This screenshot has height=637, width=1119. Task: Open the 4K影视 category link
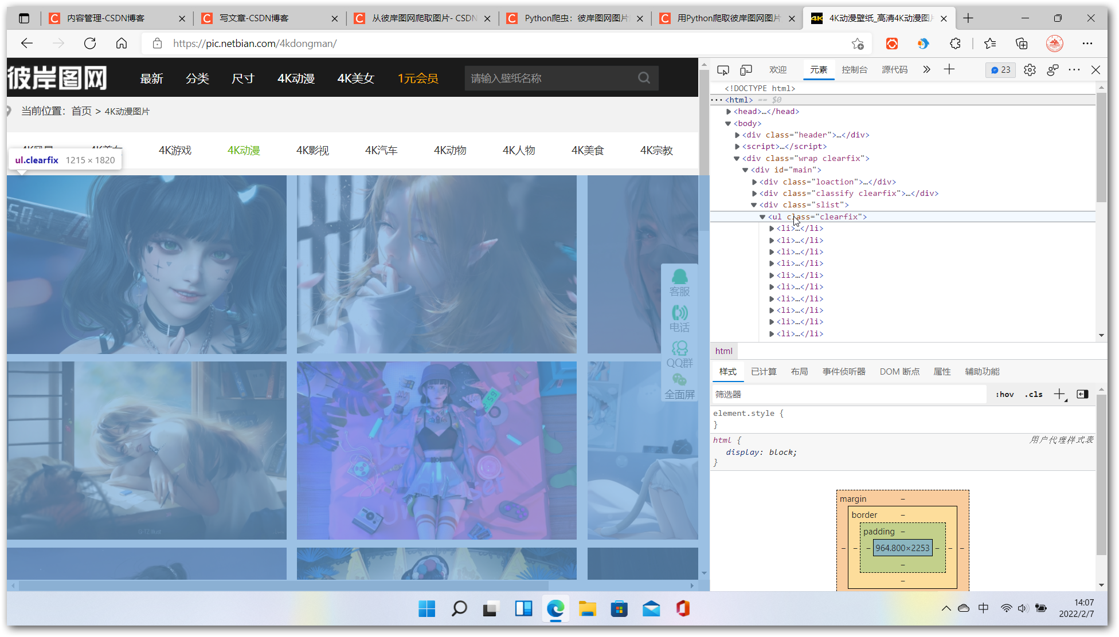click(312, 151)
